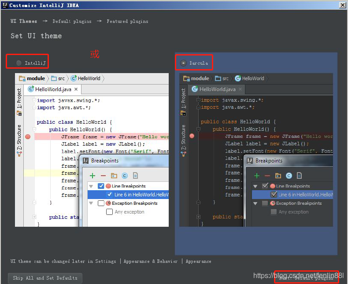
Task: Click HelloWorld class icon in light preview breadcrumb
Action: (74, 78)
